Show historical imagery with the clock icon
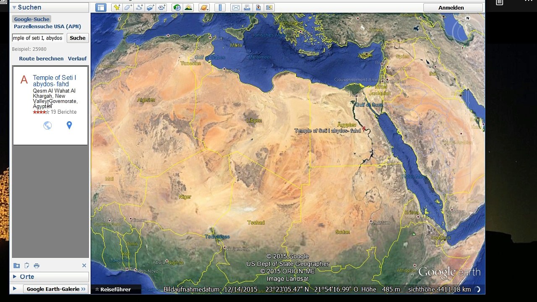 (177, 8)
